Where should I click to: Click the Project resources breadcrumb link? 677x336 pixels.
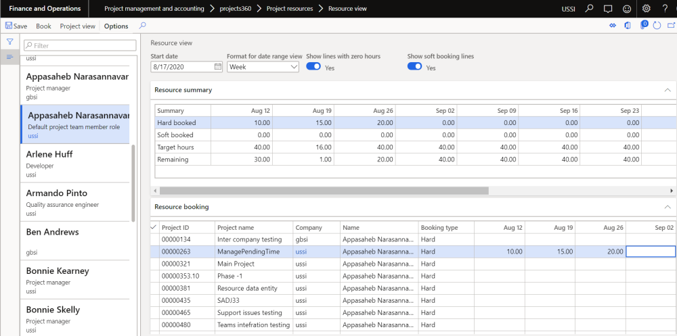tap(290, 9)
